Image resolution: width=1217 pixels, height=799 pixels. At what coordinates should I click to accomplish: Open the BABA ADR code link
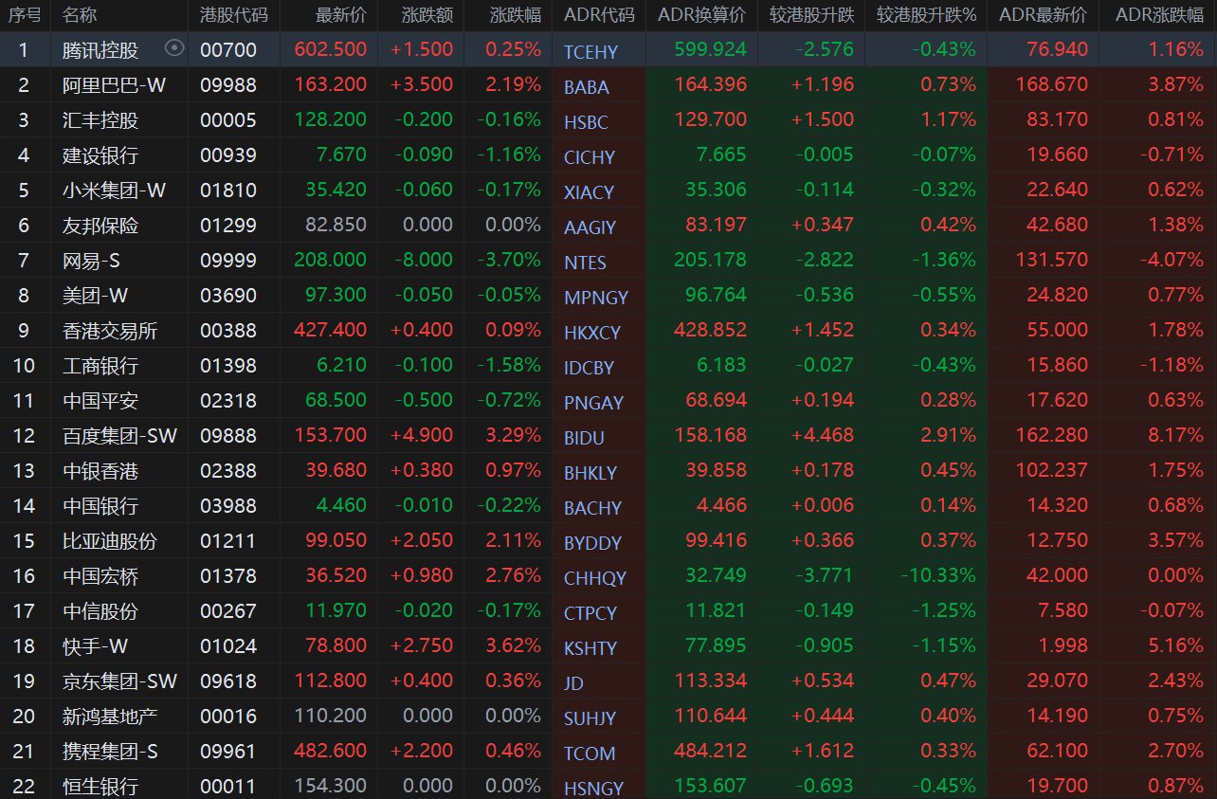[x=587, y=87]
